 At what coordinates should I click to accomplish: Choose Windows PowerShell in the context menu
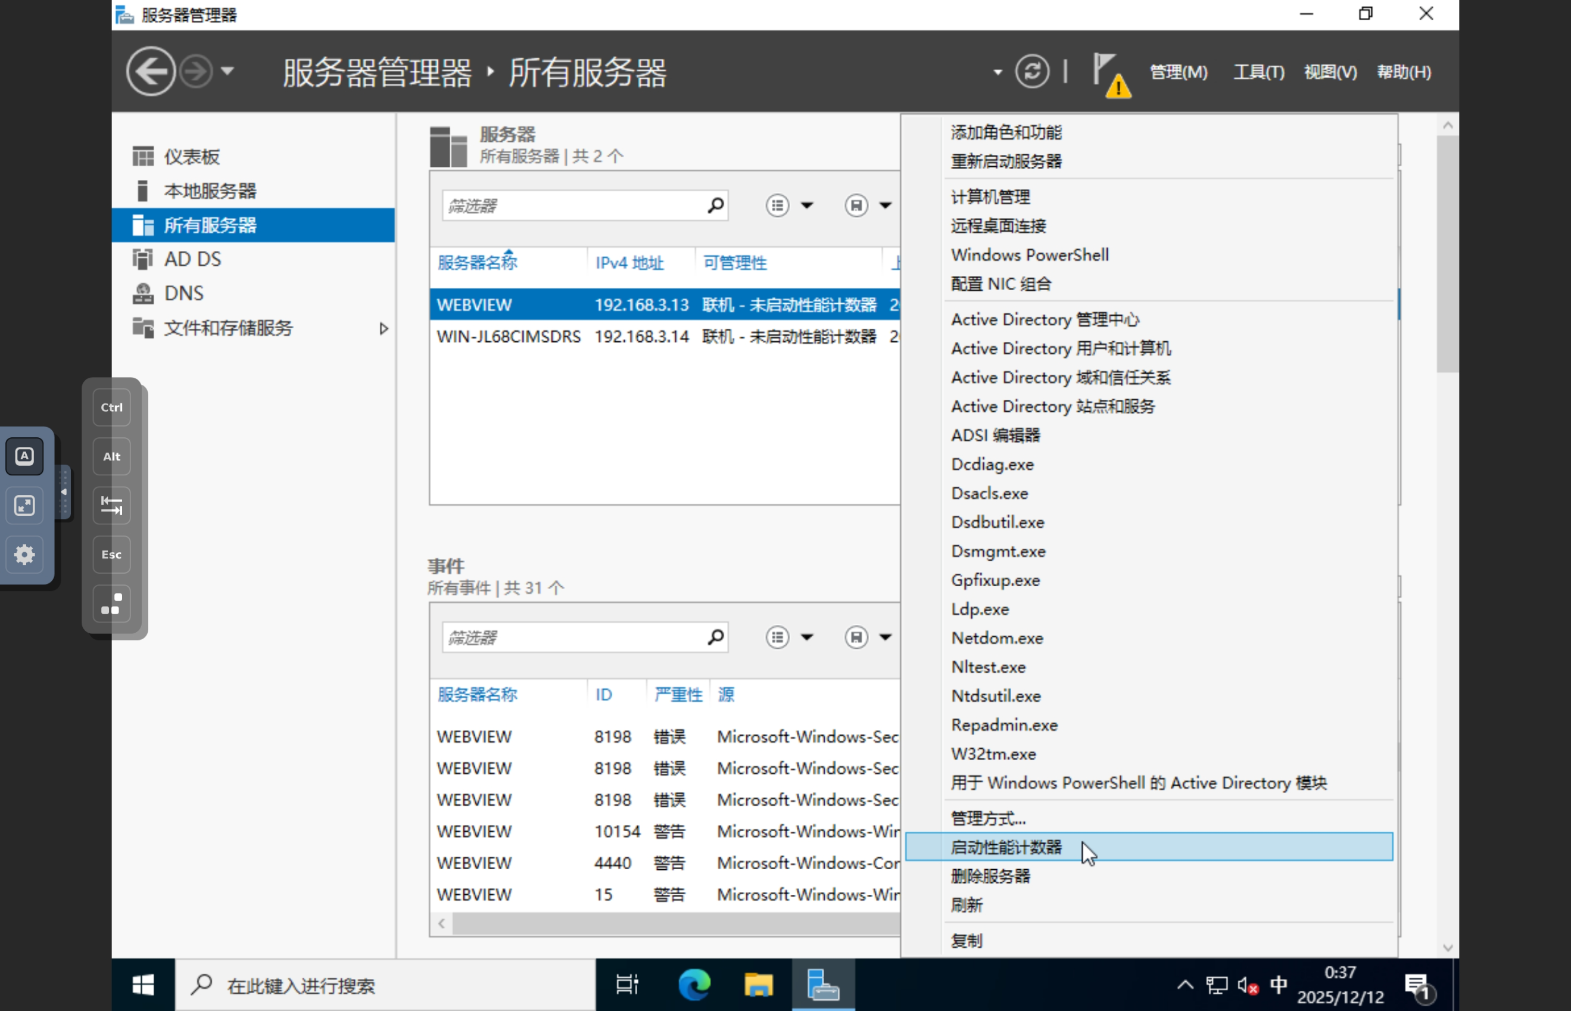[1029, 255]
